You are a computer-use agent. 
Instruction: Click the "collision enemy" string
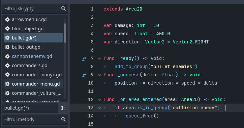point(194,108)
